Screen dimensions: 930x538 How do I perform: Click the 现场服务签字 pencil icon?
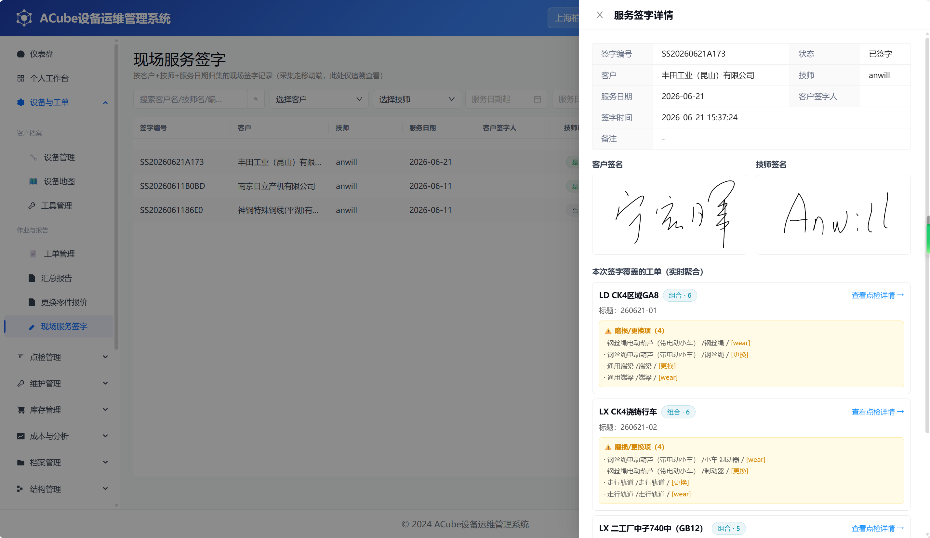click(32, 327)
